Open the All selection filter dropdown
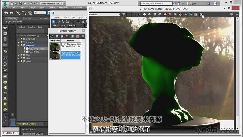The image size is (243, 137). (x=40, y=12)
